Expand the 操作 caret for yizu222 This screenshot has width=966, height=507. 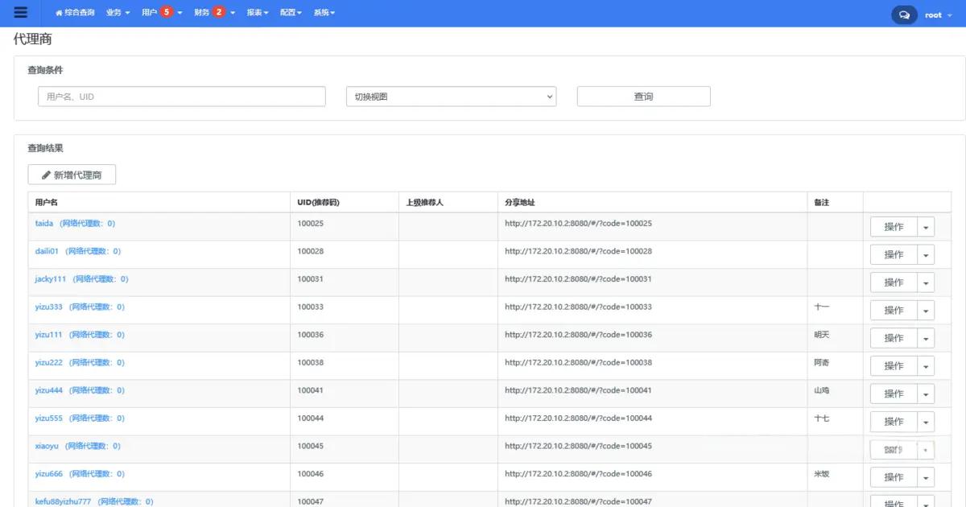pos(926,365)
